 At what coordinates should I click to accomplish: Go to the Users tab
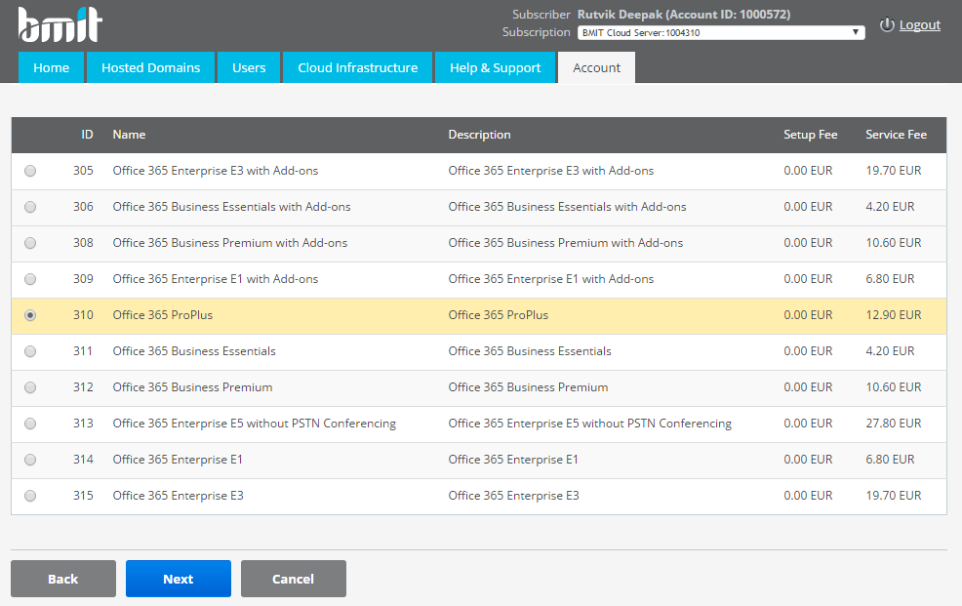click(249, 68)
